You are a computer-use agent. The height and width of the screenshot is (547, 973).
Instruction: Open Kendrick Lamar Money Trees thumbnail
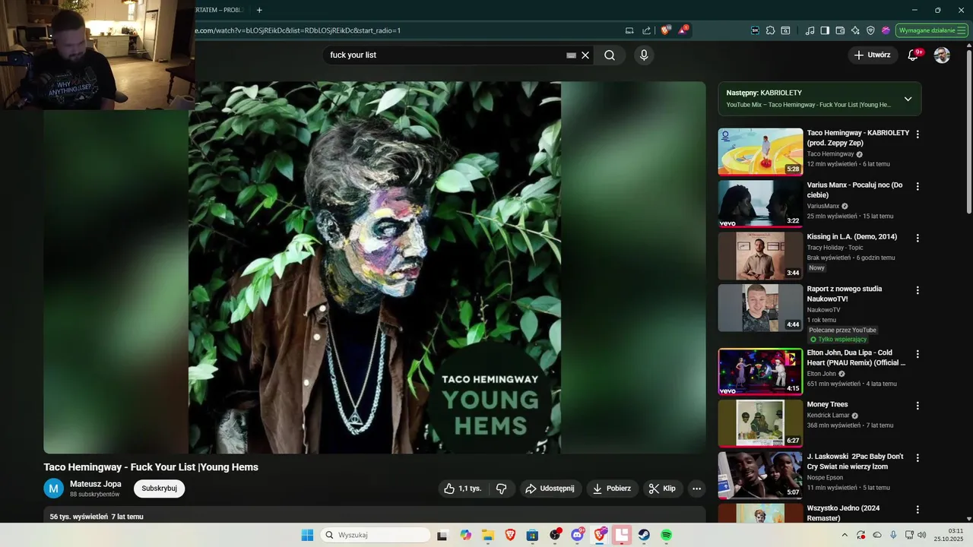click(x=760, y=423)
